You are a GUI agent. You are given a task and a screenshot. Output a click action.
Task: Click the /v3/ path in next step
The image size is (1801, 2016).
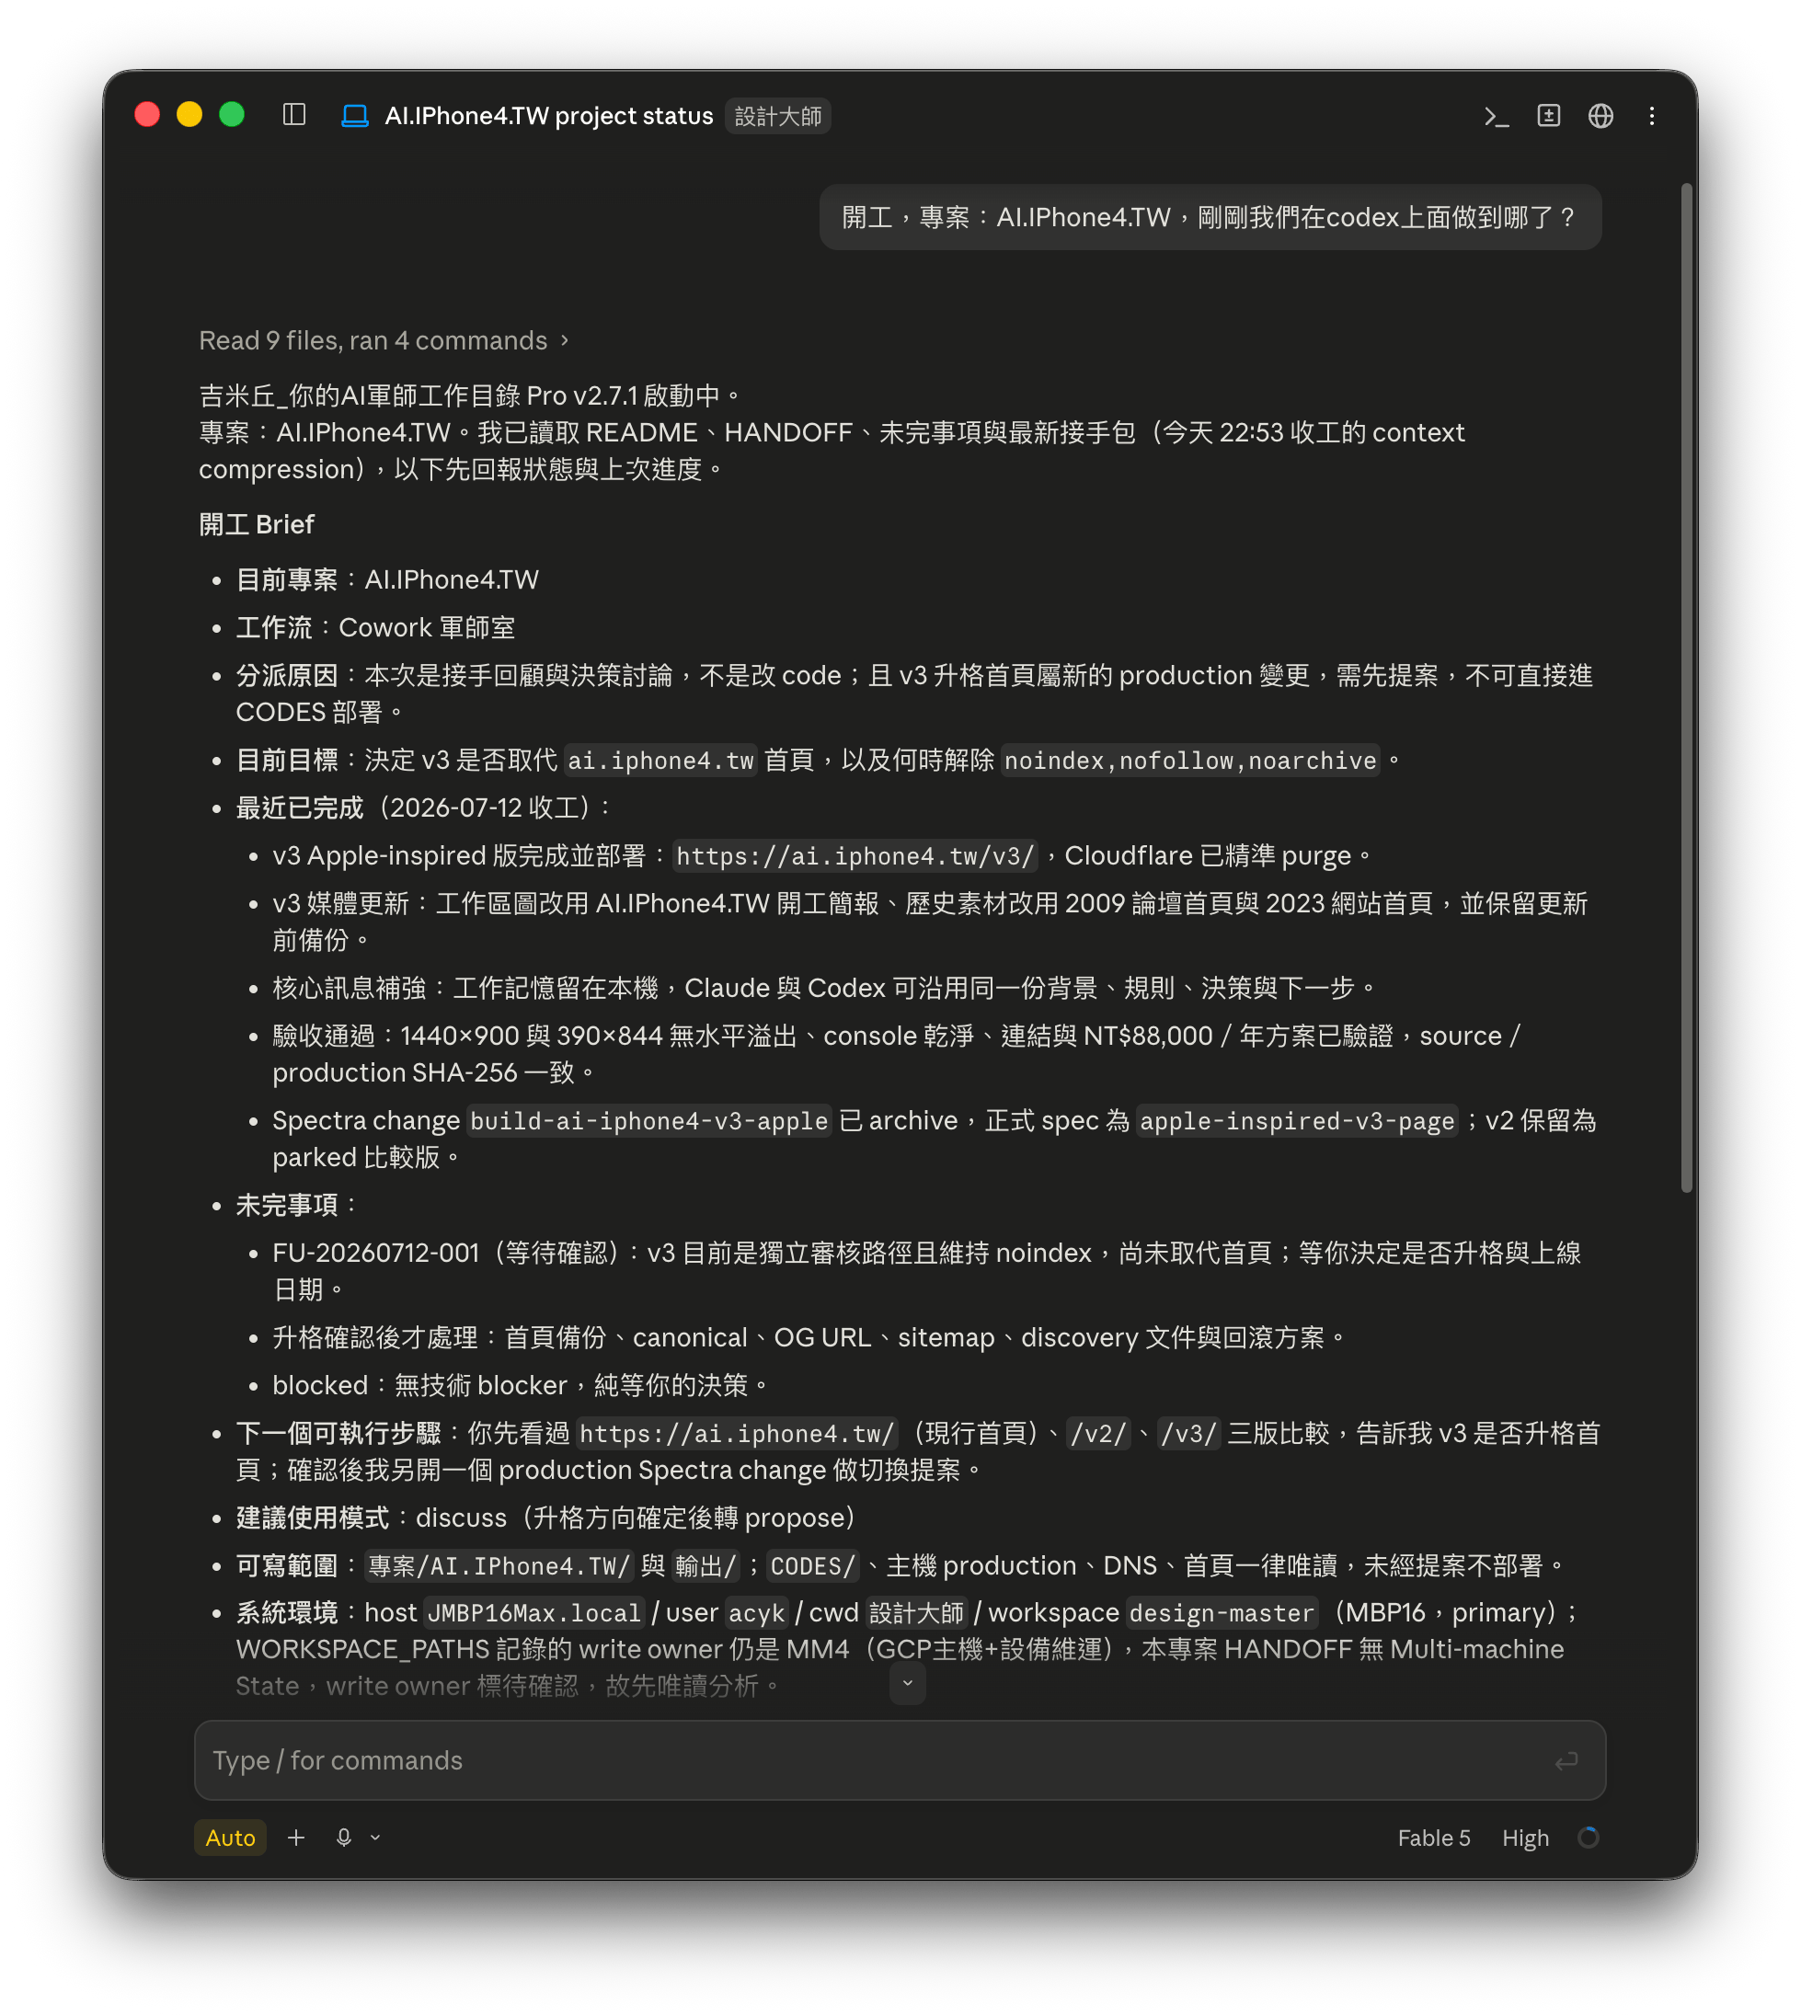[1188, 1433]
